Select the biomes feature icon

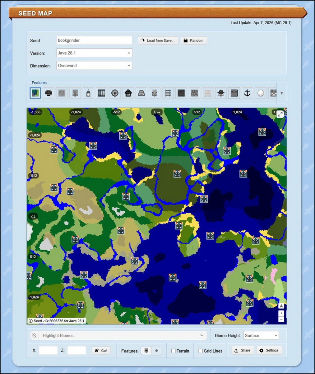click(35, 93)
